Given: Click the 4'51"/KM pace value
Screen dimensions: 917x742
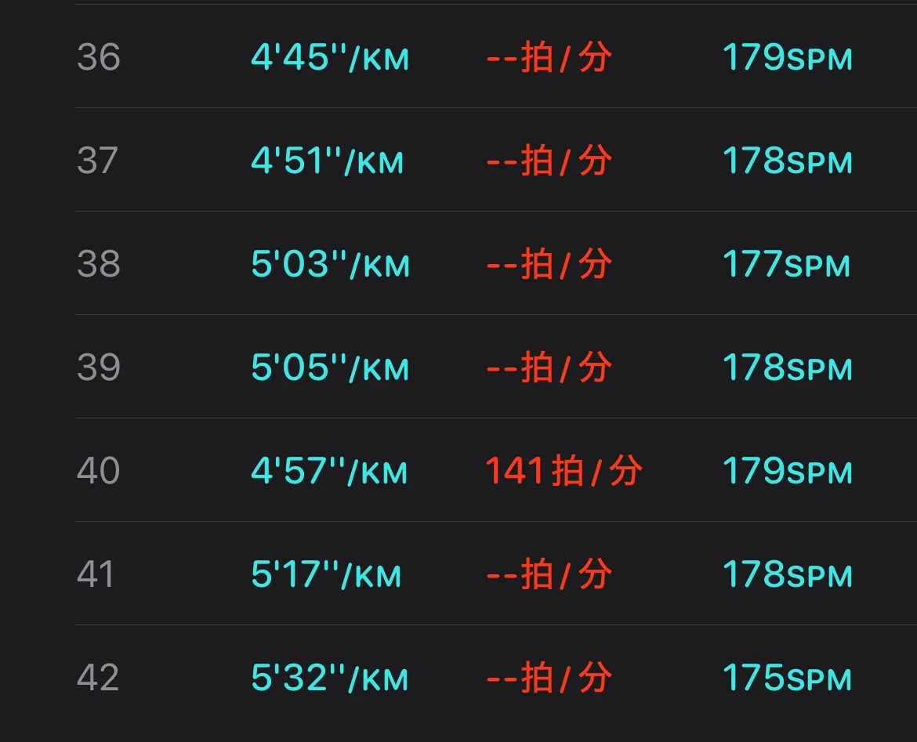Looking at the screenshot, I should (x=327, y=161).
